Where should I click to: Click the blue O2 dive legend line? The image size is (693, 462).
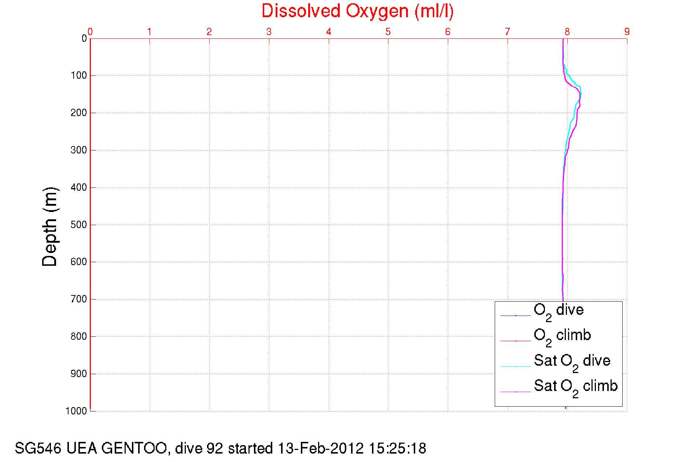tap(516, 316)
